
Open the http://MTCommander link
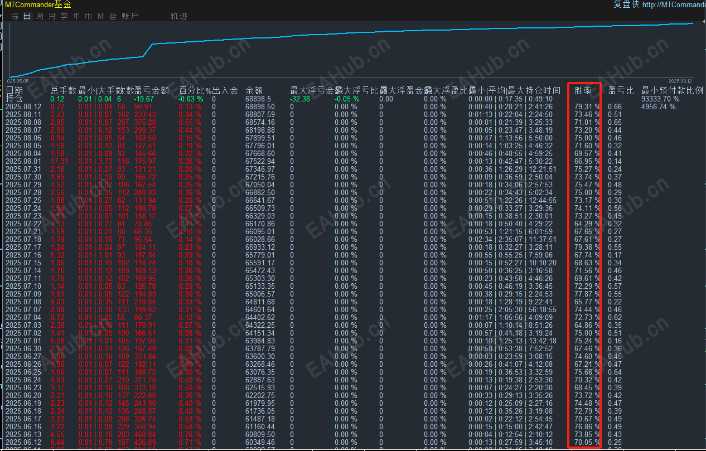pos(674,4)
